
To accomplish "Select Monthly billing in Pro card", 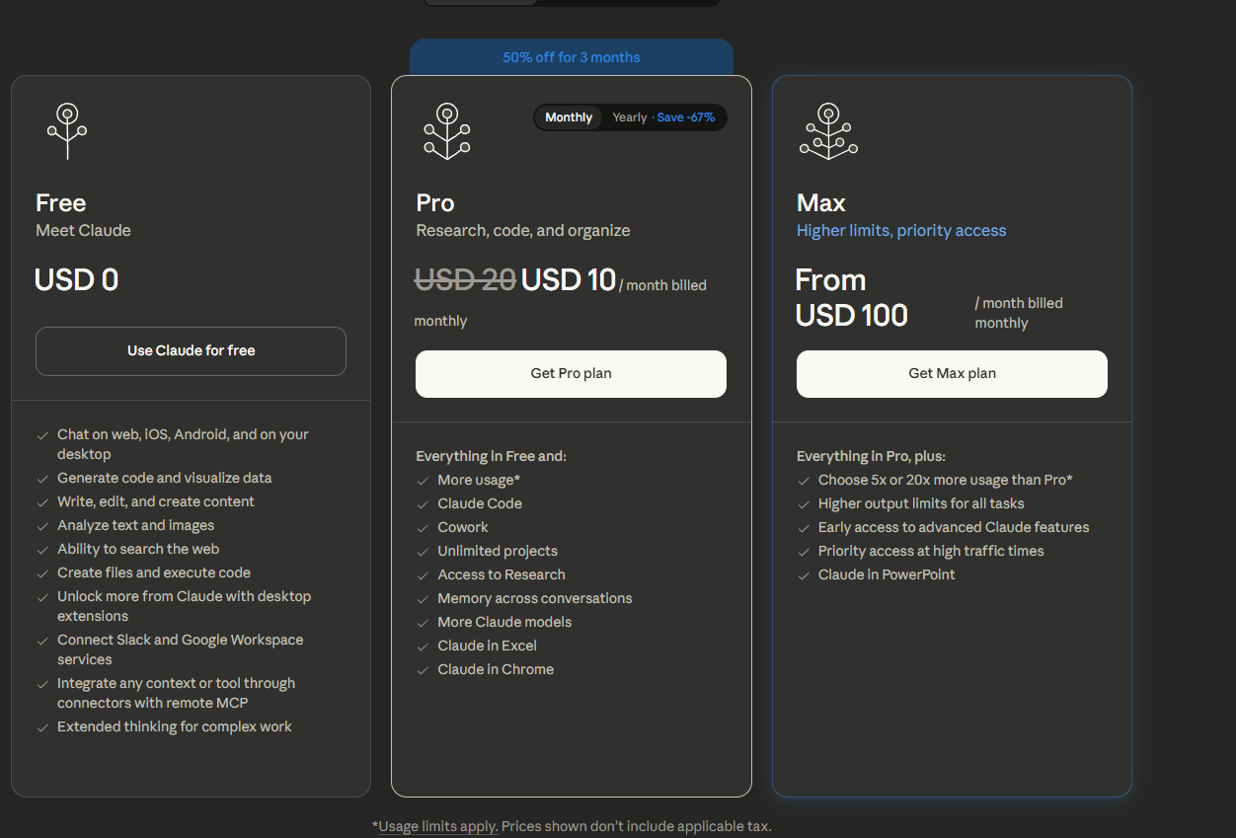I will point(569,117).
